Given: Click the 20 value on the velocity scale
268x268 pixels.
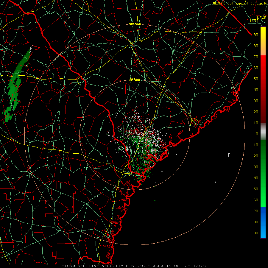Looking at the screenshot, I should tap(256, 112).
